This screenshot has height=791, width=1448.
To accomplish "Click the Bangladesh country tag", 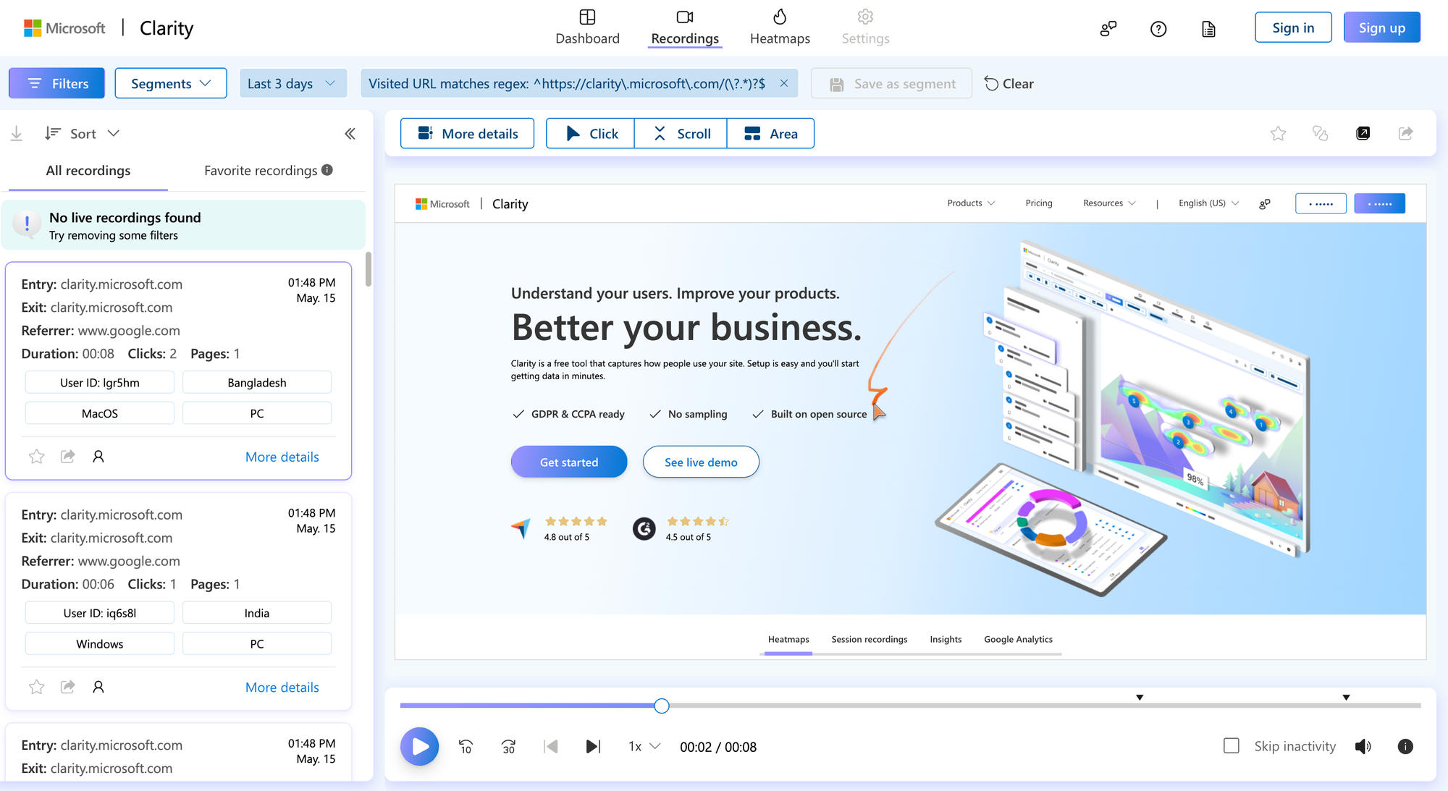I will 257,382.
